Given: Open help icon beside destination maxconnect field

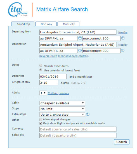Looking at the screenshot, I should [x=123, y=50].
